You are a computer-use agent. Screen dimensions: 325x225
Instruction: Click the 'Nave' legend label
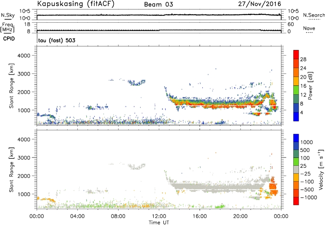click(x=309, y=28)
